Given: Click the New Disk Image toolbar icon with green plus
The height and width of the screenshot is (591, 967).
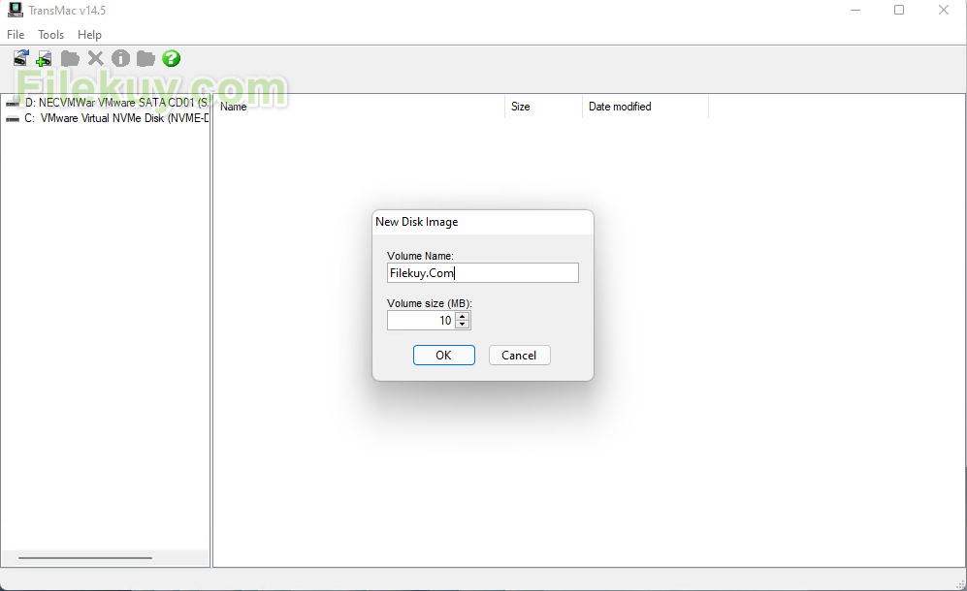Looking at the screenshot, I should 44,58.
